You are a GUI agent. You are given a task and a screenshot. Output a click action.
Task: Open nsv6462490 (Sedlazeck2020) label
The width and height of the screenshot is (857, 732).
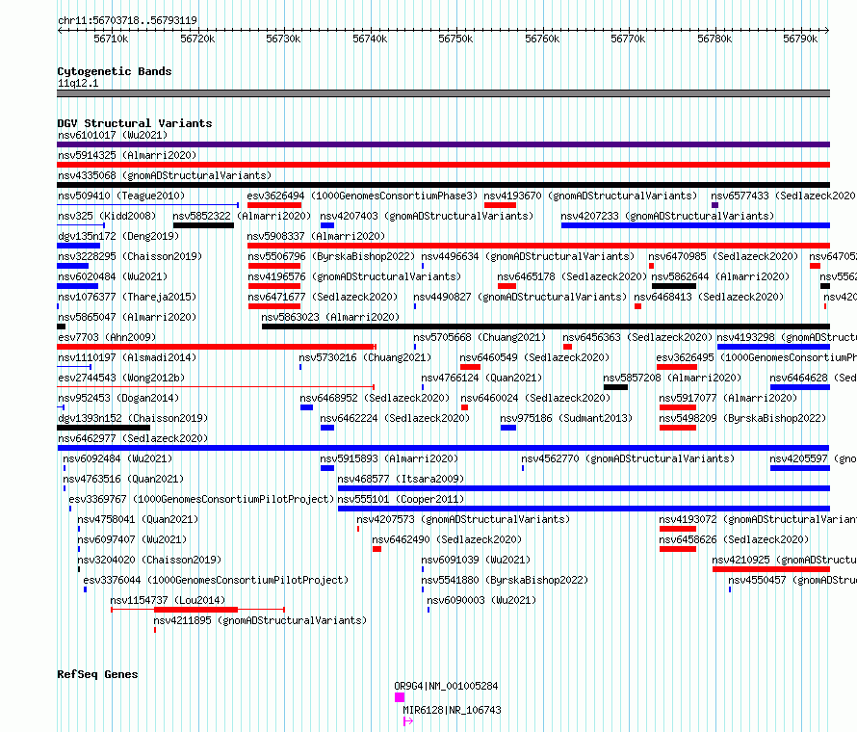[x=447, y=539]
